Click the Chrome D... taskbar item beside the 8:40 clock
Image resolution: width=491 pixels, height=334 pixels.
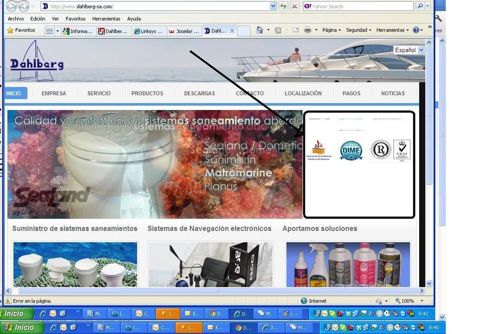(x=244, y=328)
